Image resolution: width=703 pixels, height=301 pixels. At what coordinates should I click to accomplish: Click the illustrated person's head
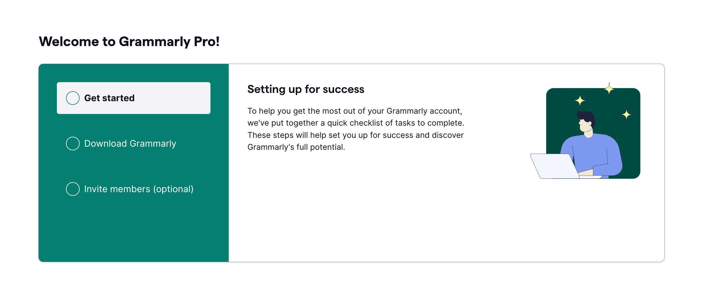tap(586, 122)
